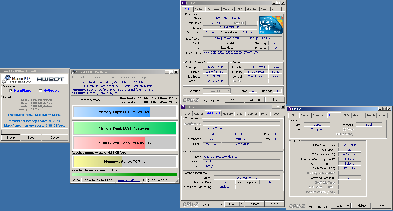Screen dimensions: 393x211
Task: Click CAS# Latency value 4.0 clocks
Action: pos(349,154)
